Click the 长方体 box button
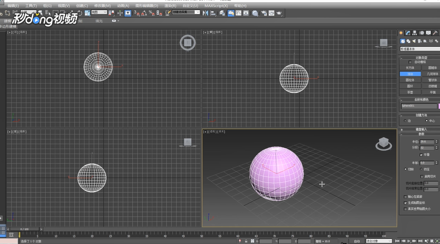 [410, 67]
